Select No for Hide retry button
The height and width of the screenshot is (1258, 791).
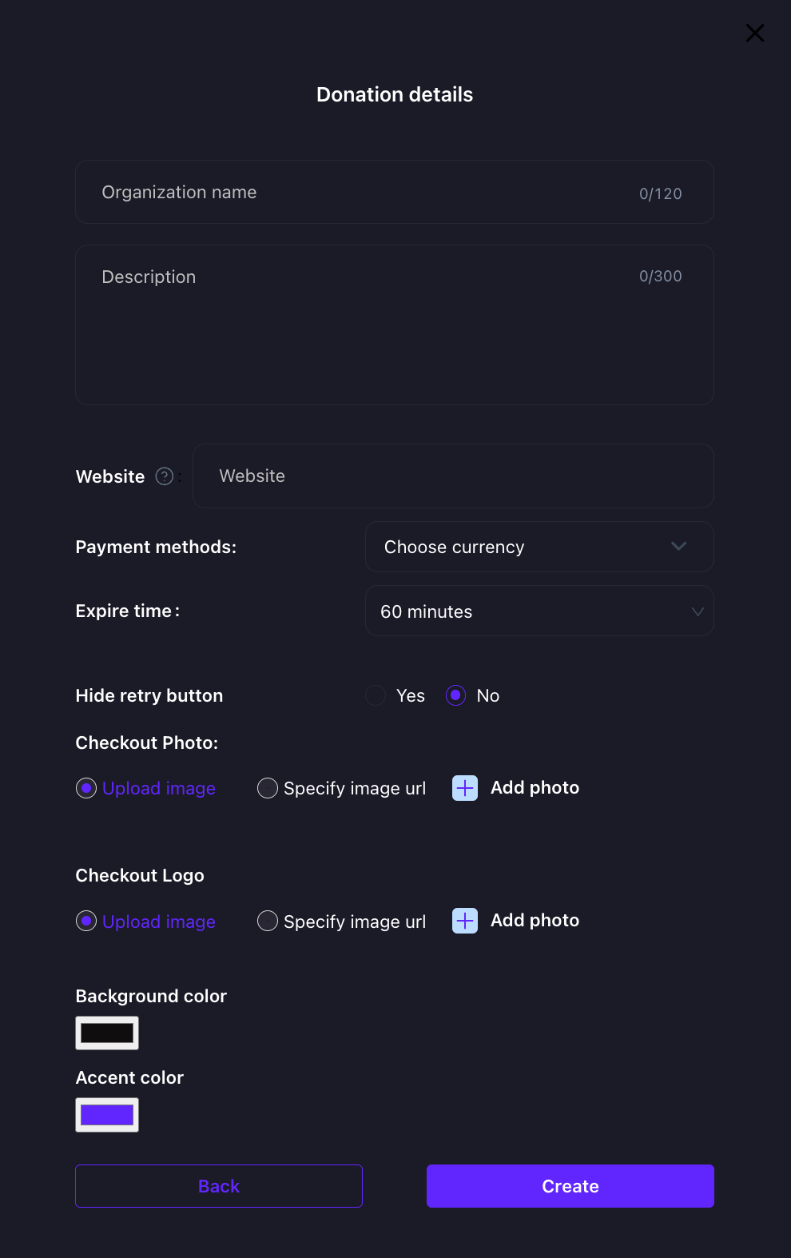(456, 695)
